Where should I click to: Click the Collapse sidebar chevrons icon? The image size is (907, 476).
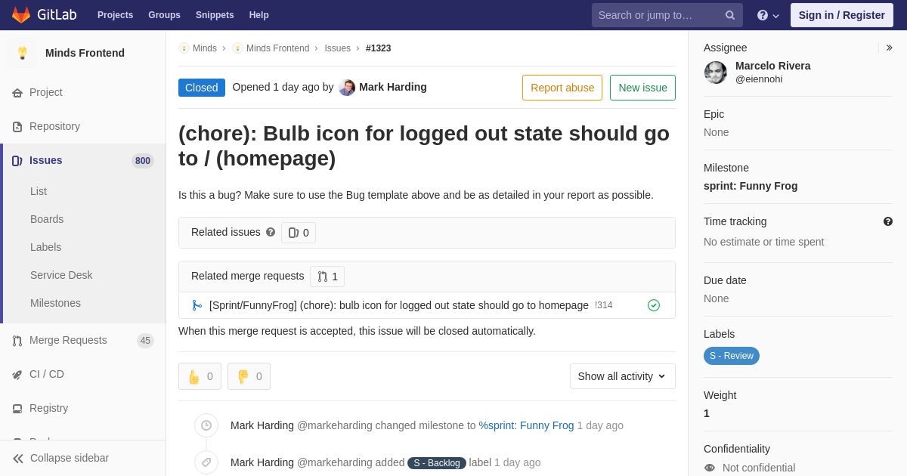pyautogui.click(x=18, y=459)
